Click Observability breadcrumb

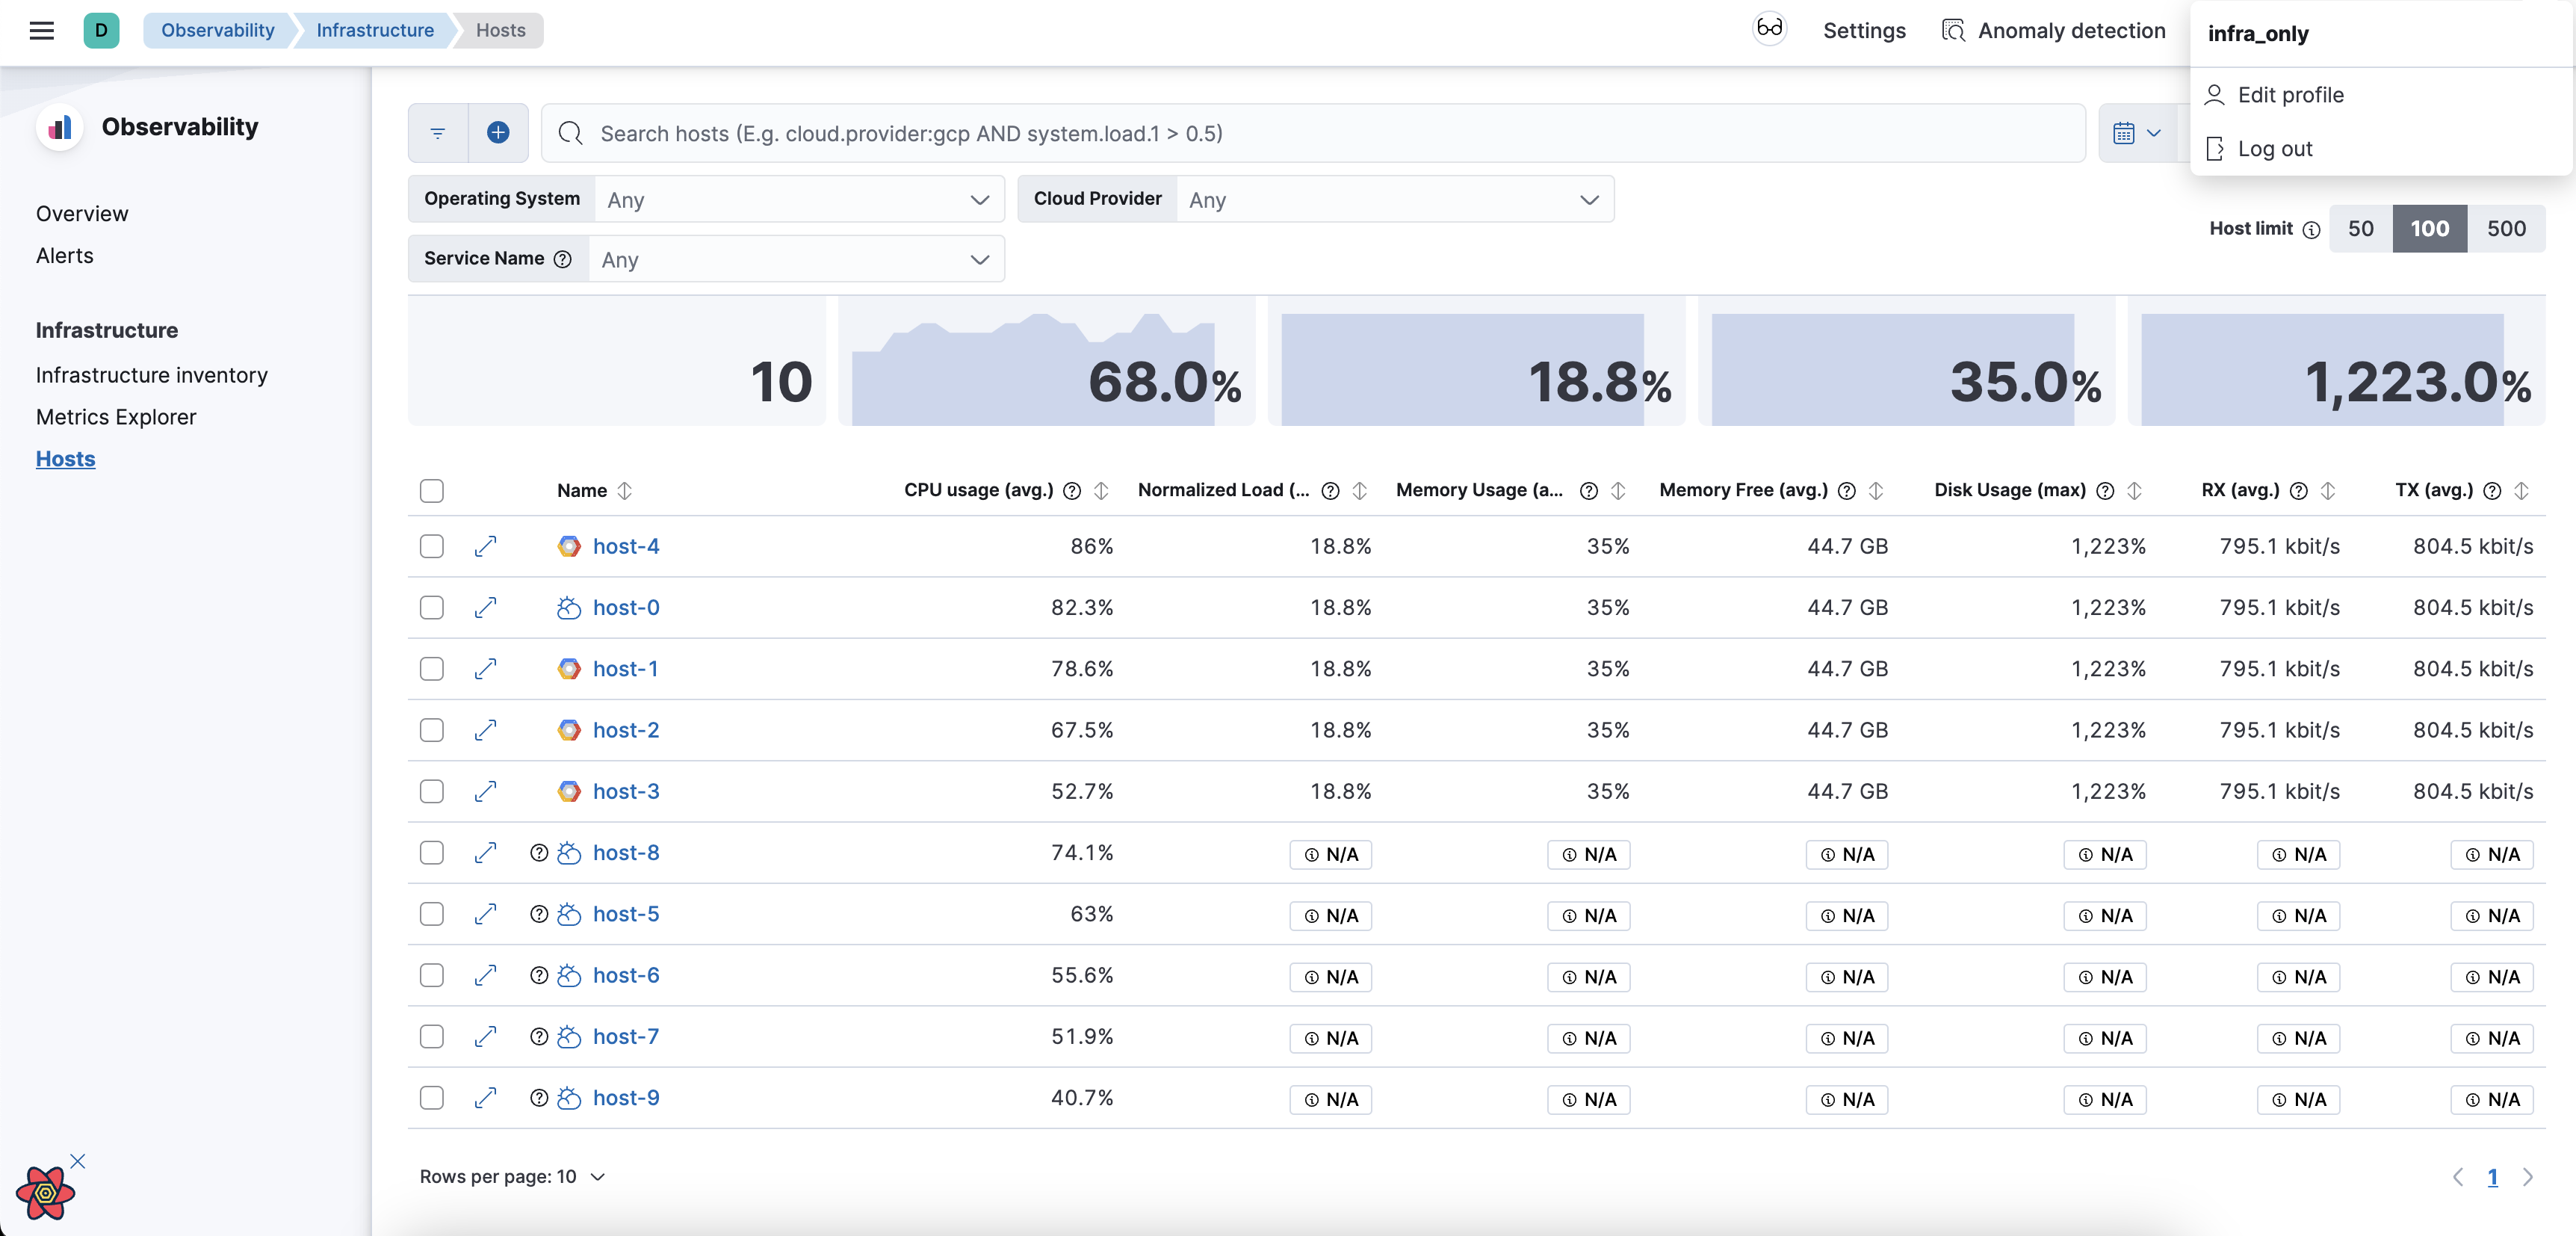(x=217, y=30)
